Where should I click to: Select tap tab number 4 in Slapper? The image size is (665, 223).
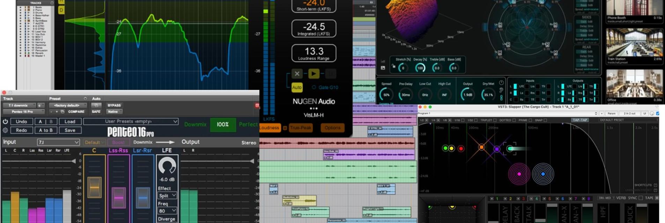tap(534, 199)
